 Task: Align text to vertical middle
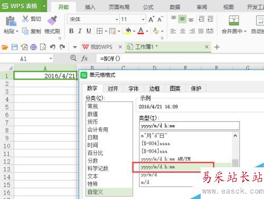182,18
